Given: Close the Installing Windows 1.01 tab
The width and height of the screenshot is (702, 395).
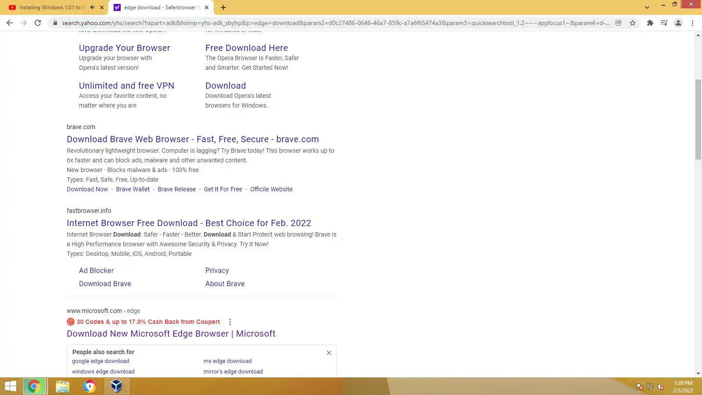Looking at the screenshot, I should pyautogui.click(x=102, y=7).
